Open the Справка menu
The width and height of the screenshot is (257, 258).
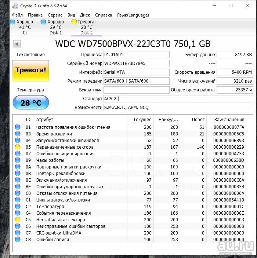[x=104, y=15]
